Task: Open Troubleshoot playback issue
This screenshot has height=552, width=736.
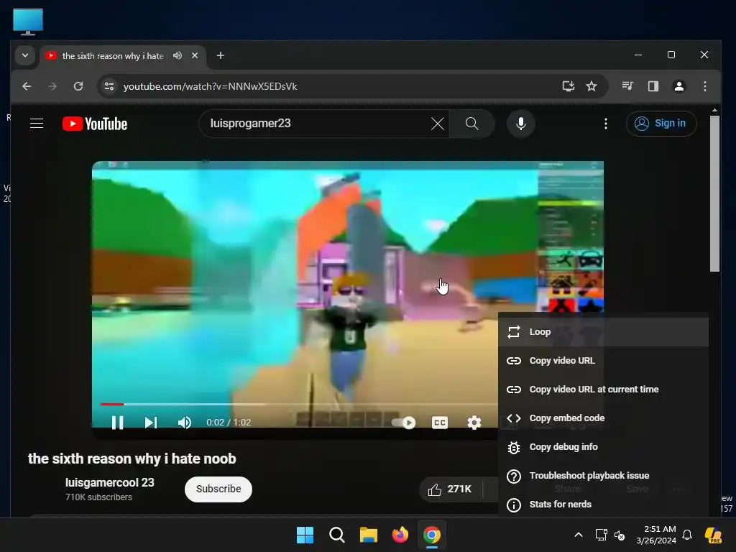Action: (603, 476)
